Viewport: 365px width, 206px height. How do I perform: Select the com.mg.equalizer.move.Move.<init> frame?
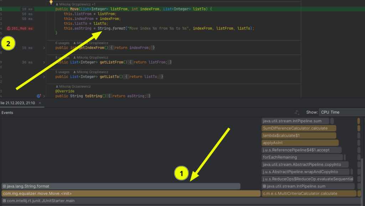(x=131, y=194)
